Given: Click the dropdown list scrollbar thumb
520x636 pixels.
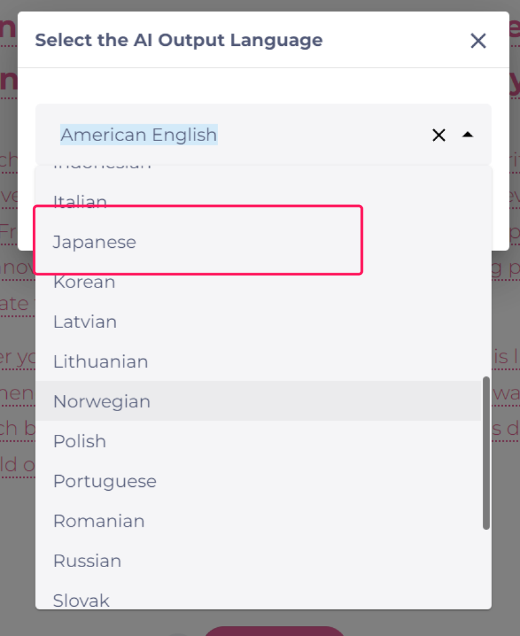Looking at the screenshot, I should pos(486,453).
